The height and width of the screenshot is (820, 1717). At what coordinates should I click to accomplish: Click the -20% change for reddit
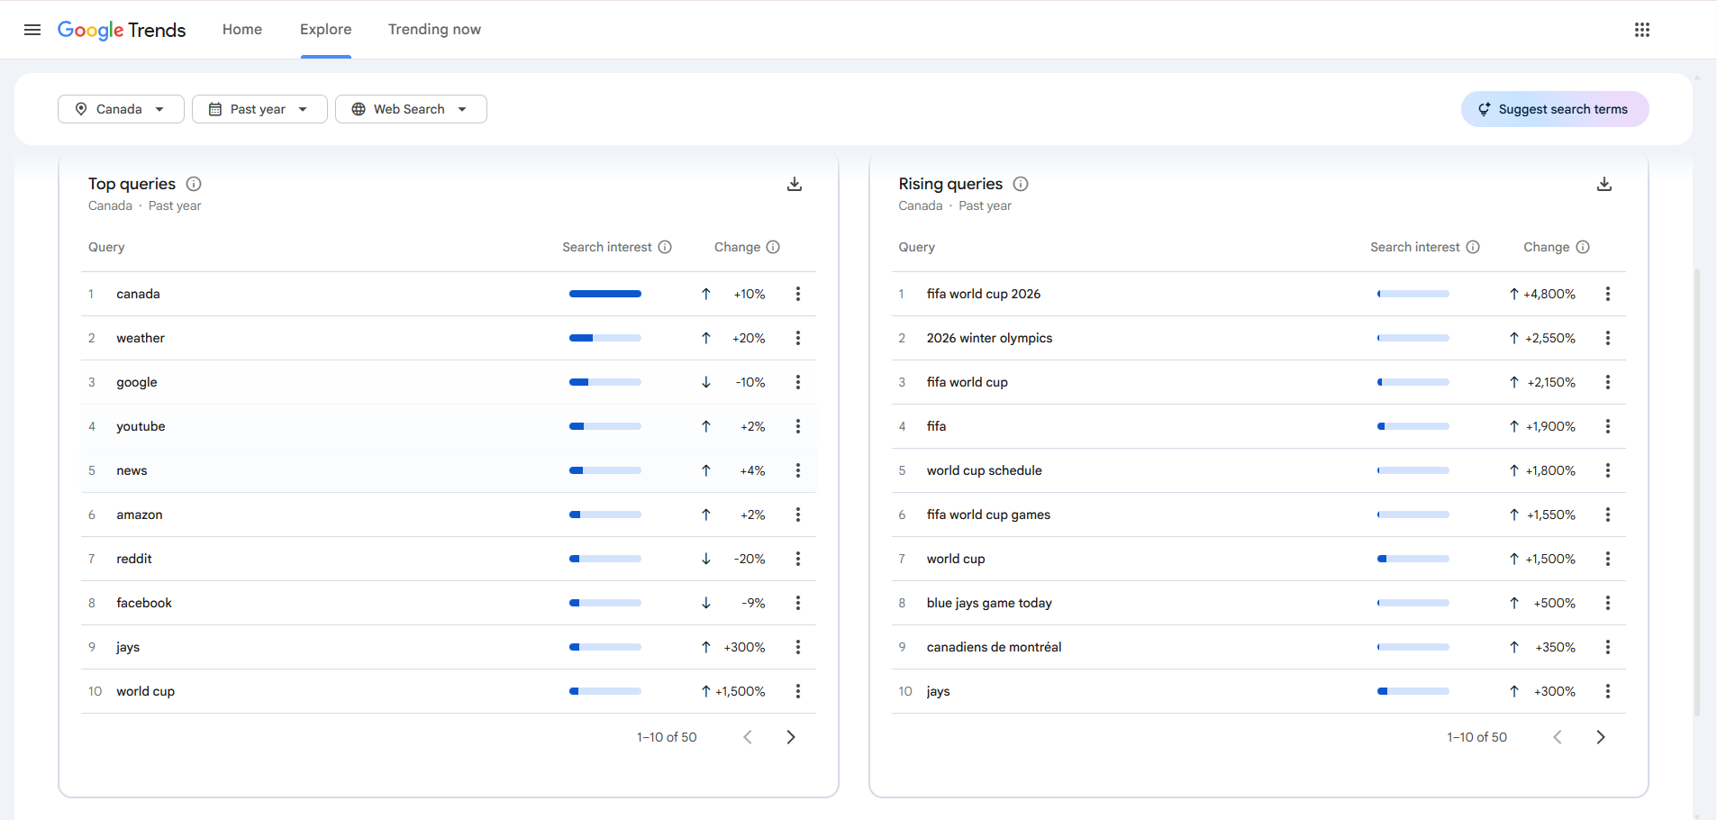(x=749, y=559)
